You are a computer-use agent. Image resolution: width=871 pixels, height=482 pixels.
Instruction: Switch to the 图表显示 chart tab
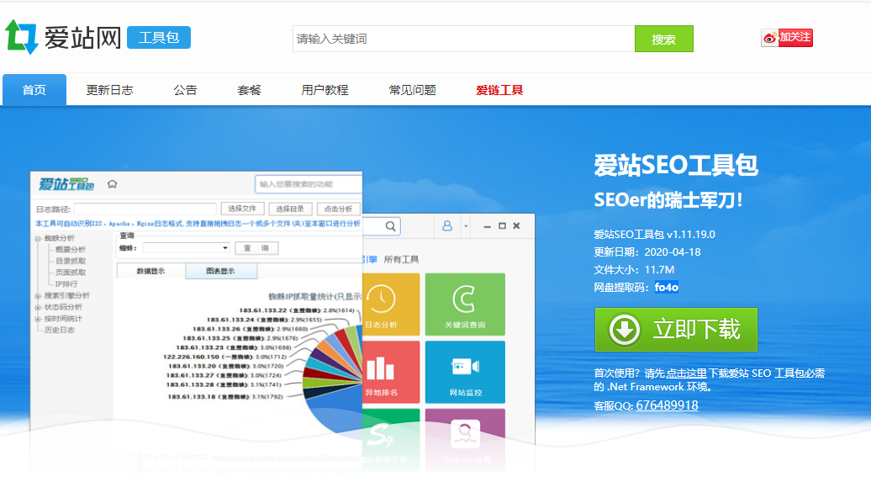210,271
